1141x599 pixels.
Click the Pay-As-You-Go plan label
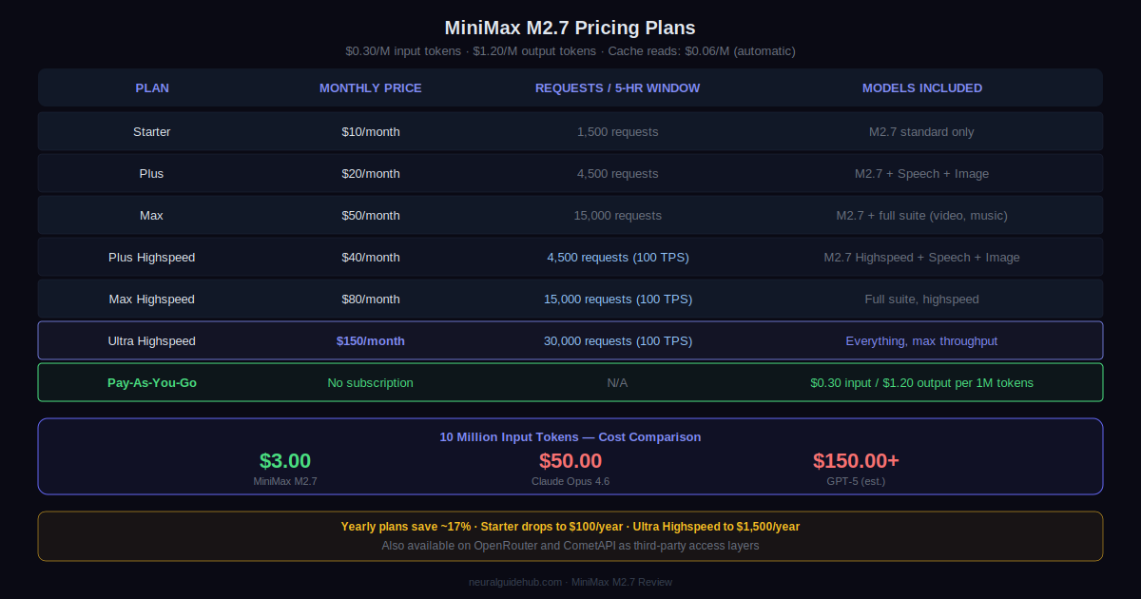(x=152, y=383)
